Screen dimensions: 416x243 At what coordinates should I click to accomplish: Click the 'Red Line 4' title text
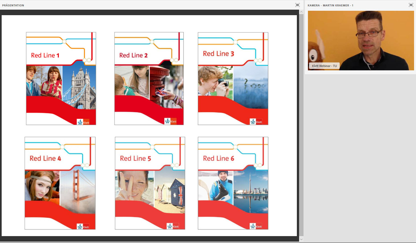pyautogui.click(x=45, y=158)
